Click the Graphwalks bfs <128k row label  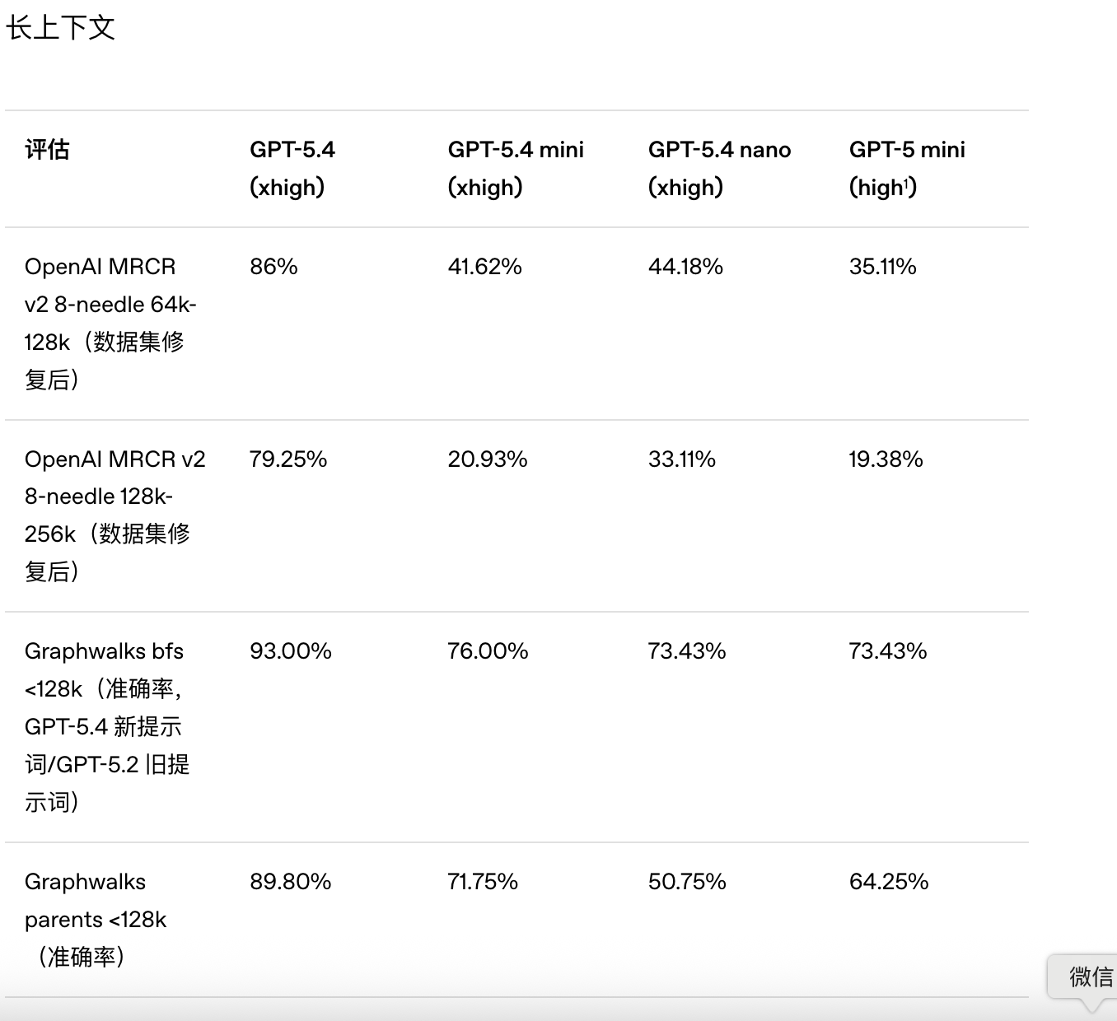pyautogui.click(x=107, y=726)
